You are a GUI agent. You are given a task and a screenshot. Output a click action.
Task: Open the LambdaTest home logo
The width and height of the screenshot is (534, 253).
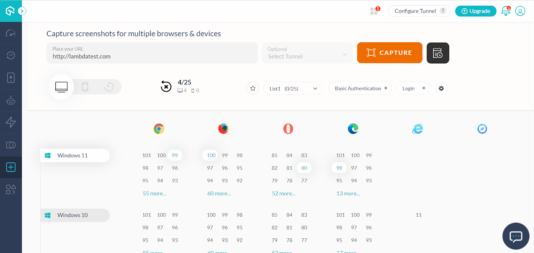(x=10, y=11)
